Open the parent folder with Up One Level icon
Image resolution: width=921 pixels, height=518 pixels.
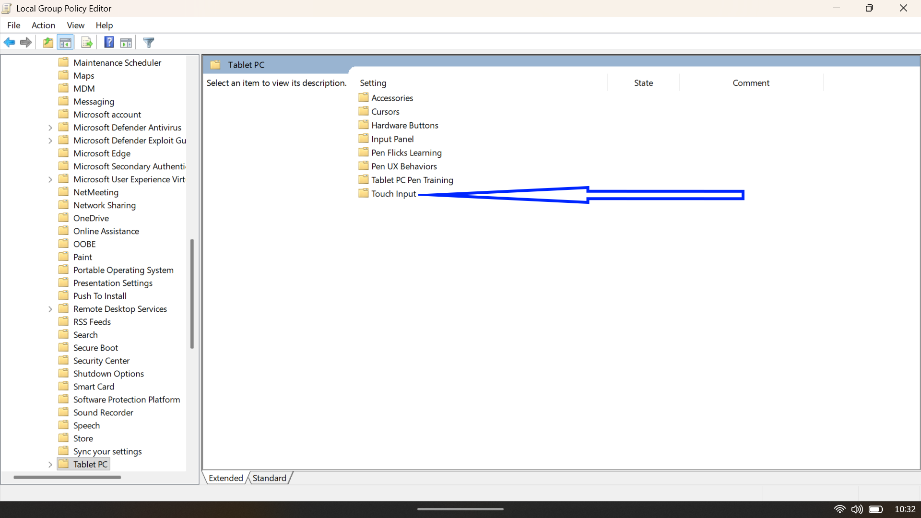coord(47,42)
